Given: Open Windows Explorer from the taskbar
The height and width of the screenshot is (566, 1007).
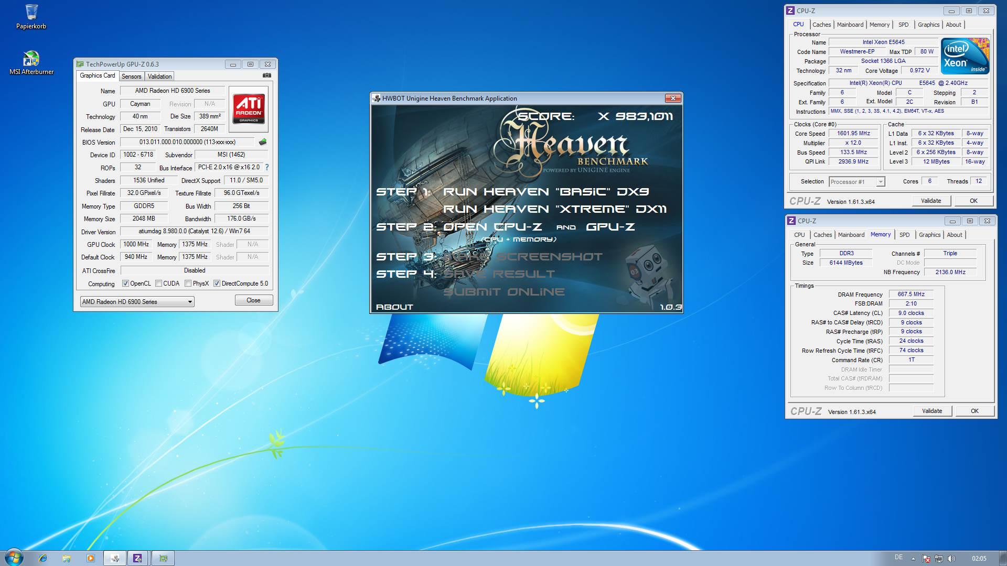Looking at the screenshot, I should [67, 558].
